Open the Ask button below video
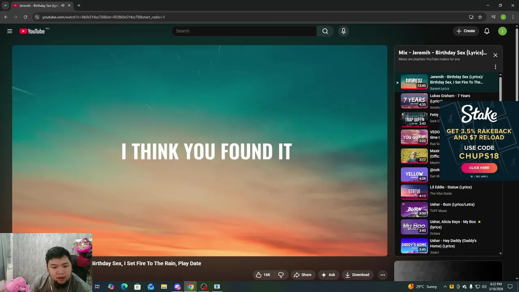The height and width of the screenshot is (292, 519). (x=328, y=275)
